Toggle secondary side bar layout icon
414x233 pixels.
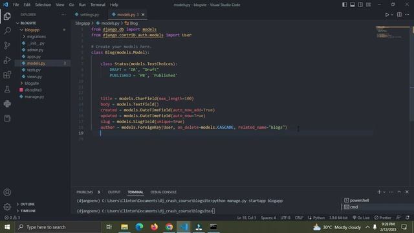(x=360, y=5)
